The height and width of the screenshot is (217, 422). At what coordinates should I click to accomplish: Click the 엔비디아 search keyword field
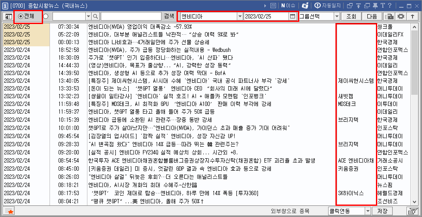(x=209, y=16)
